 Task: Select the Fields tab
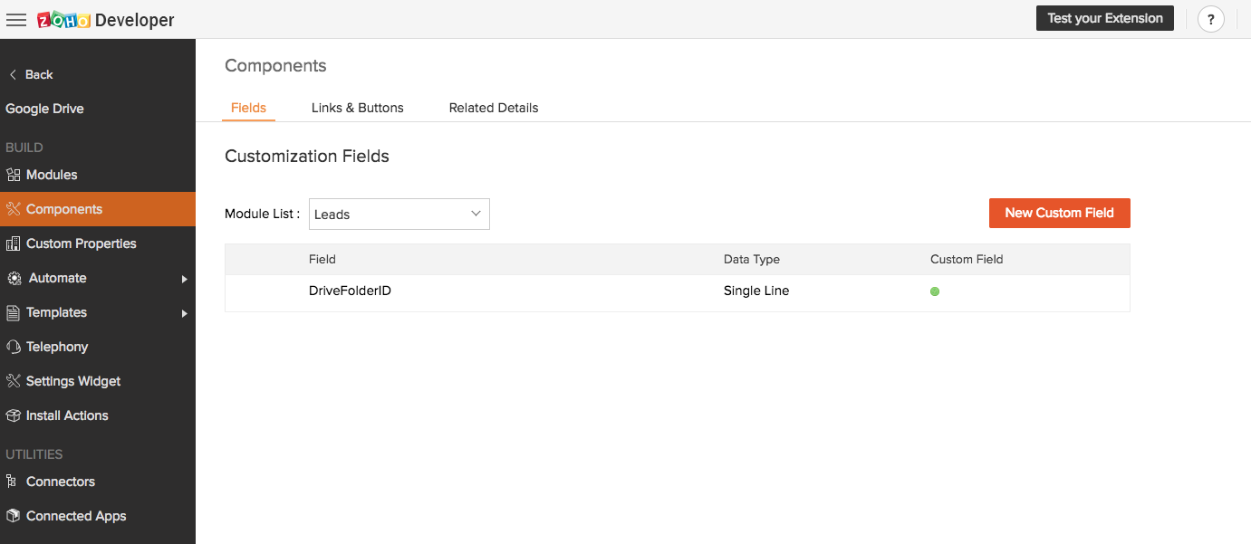point(248,108)
